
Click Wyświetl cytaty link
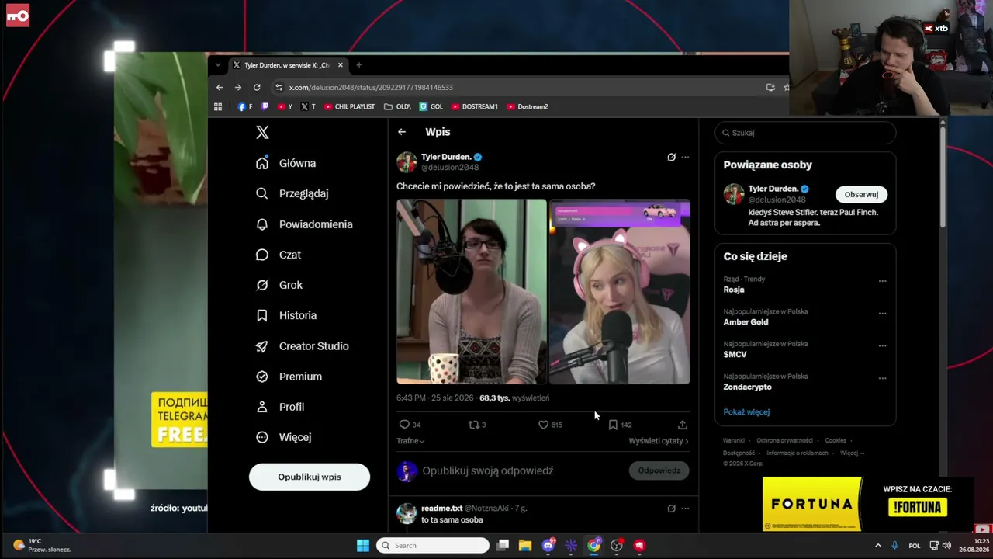659,441
